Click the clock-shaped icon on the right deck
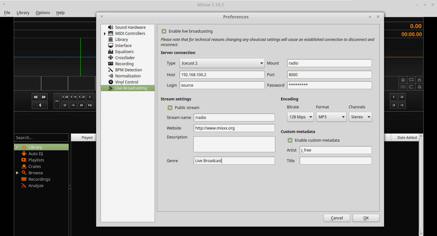This screenshot has height=236, width=437. click(x=403, y=80)
